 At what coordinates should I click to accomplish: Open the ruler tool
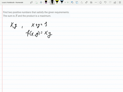[x=86, y=2]
